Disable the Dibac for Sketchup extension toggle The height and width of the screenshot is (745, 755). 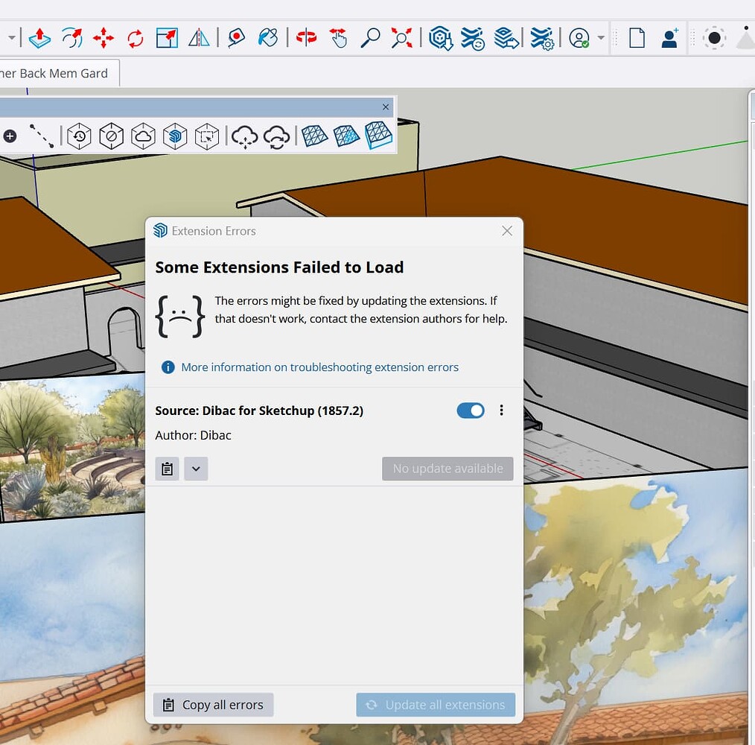tap(470, 410)
